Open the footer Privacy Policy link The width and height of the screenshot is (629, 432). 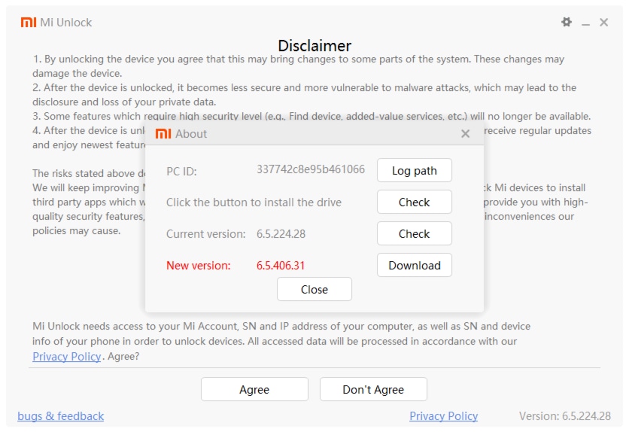click(x=443, y=416)
